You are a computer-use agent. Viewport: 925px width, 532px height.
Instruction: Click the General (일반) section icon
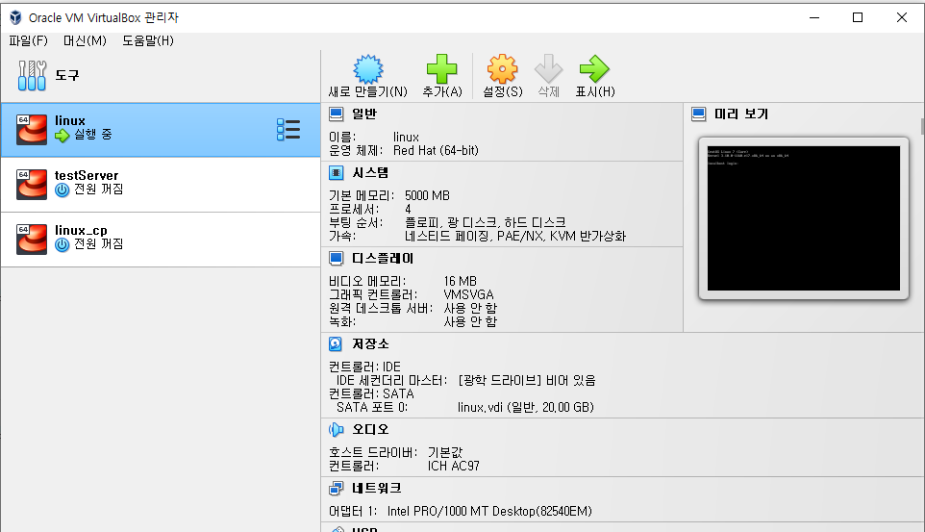point(336,114)
